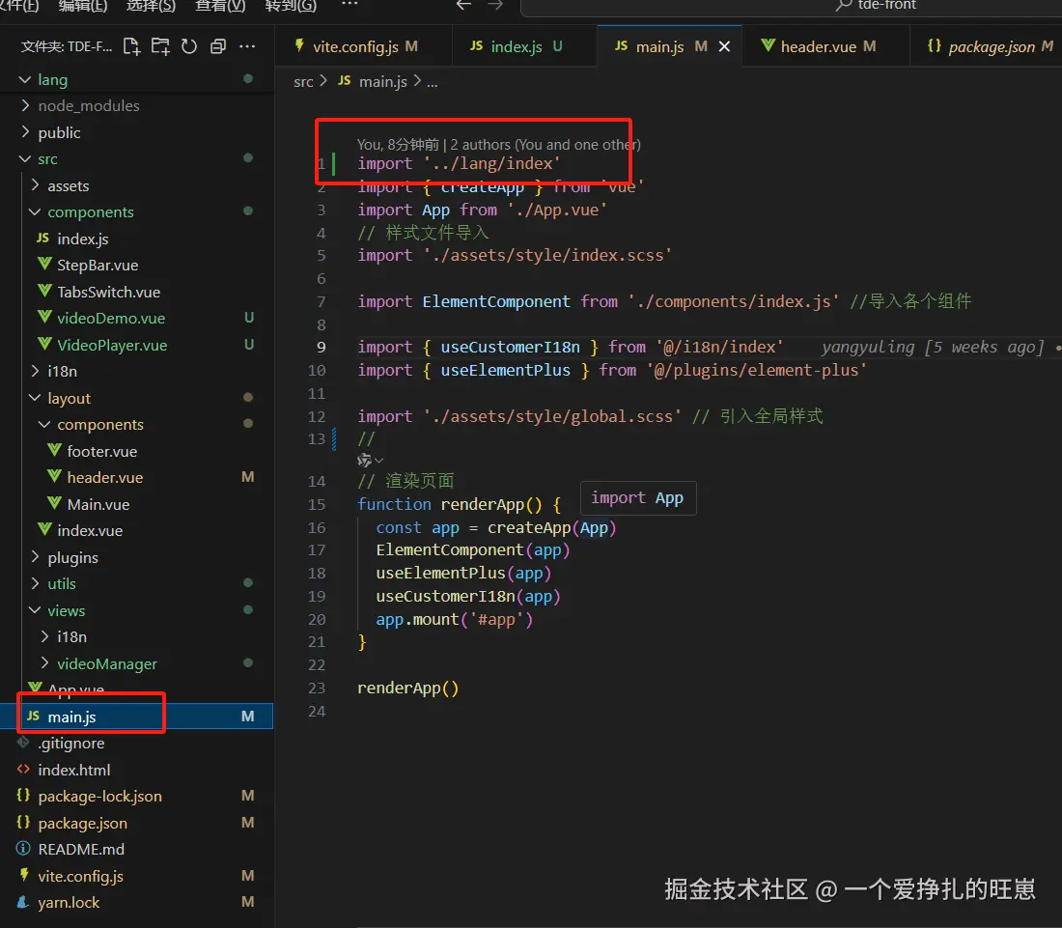Collapse the components folder under layout
1062x928 pixels.
click(137, 425)
